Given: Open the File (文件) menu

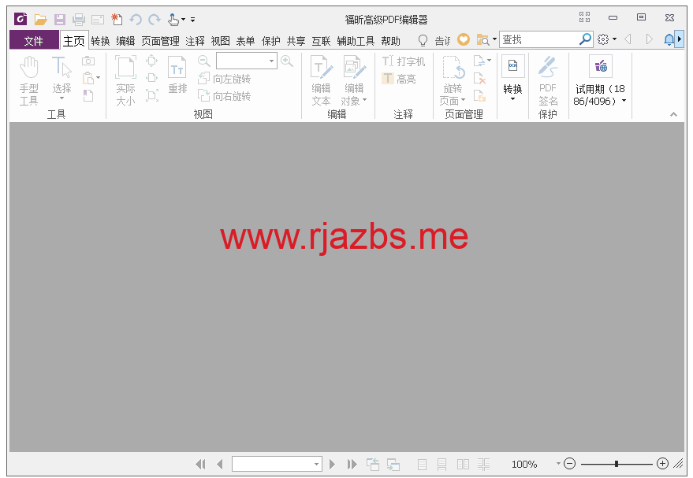Looking at the screenshot, I should (34, 41).
